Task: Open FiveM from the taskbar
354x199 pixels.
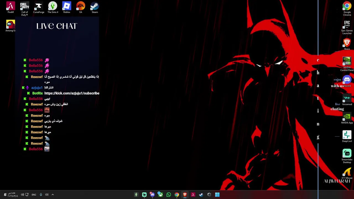Action: (x=193, y=195)
